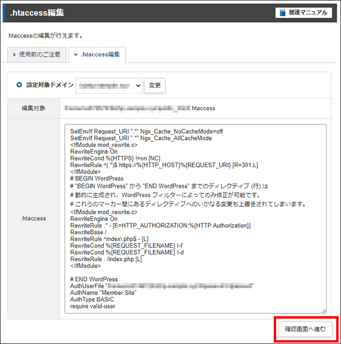
Task: Click the line containing "HTTP_AUTHORIZATION"
Action: 160,225
